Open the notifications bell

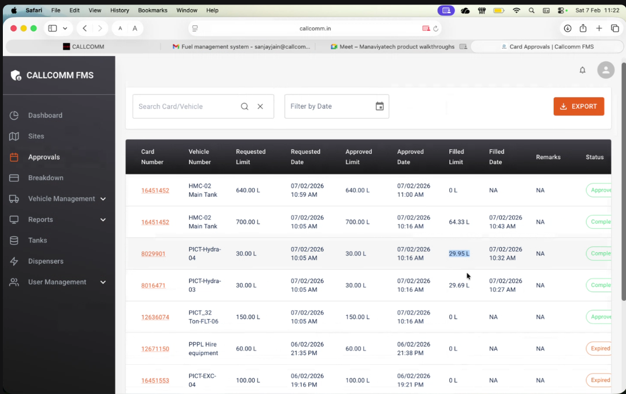[x=582, y=70]
